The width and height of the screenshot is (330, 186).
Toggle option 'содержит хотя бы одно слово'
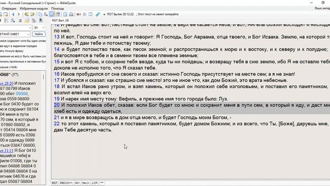click(23, 41)
